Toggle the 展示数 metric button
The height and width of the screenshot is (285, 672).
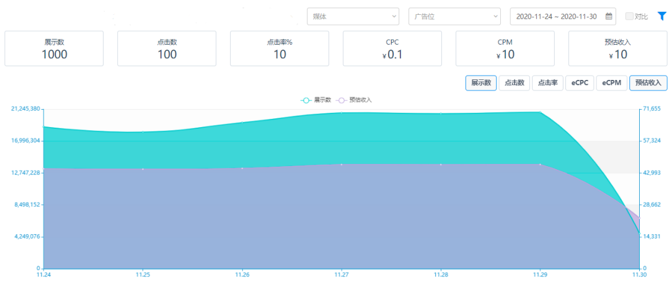(480, 83)
